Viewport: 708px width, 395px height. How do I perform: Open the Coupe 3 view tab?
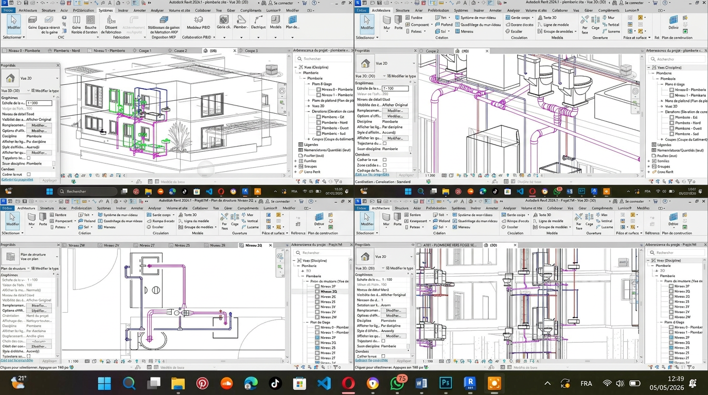coord(251,50)
